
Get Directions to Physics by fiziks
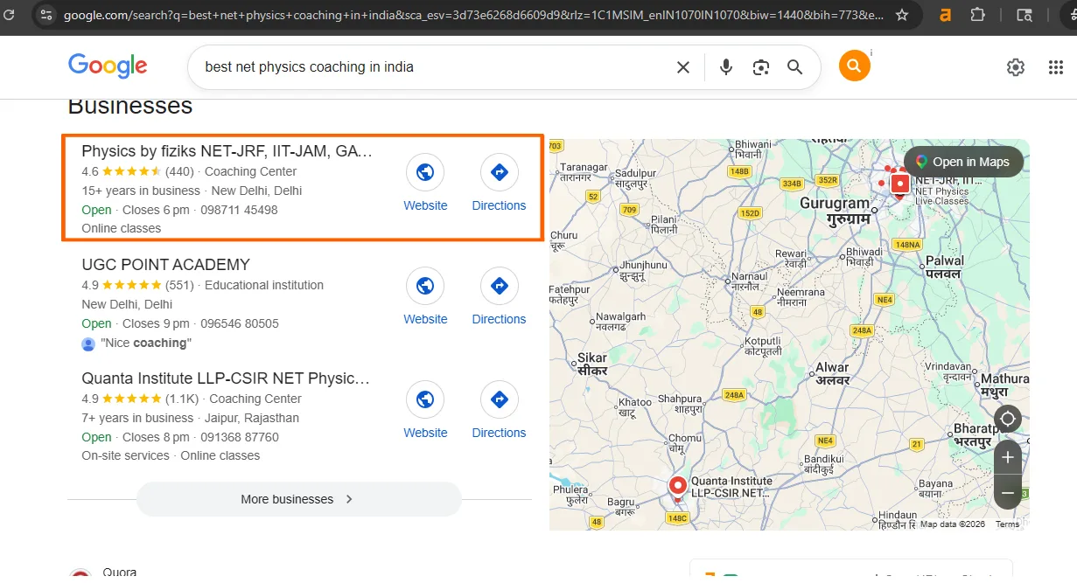(x=499, y=183)
